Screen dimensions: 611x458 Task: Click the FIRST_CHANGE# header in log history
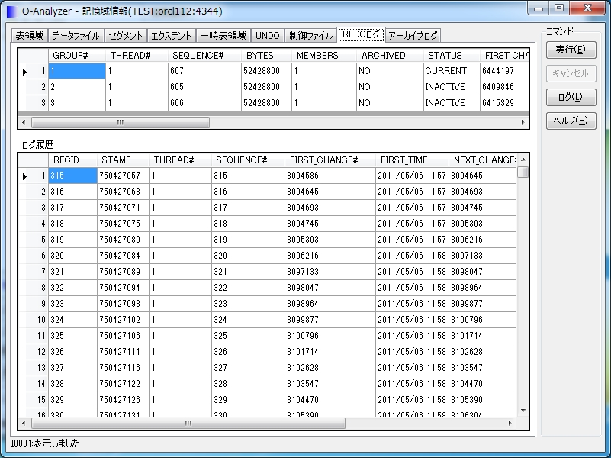(330, 160)
